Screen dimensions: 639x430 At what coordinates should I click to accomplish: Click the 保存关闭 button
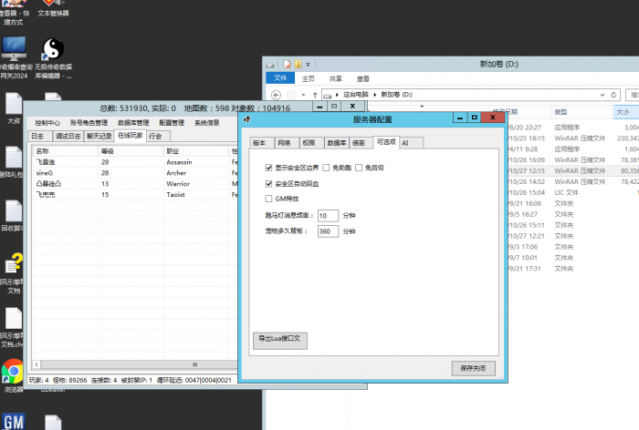tap(474, 368)
